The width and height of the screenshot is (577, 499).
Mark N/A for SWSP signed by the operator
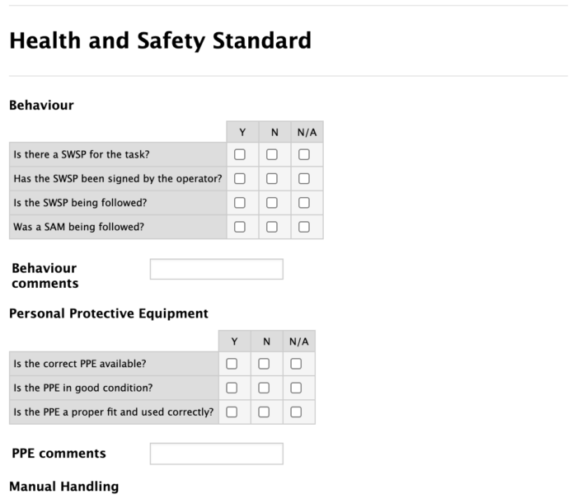304,178
